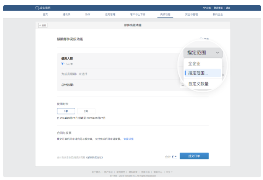Screen dimensions: 263x180
Task: Choose the 2年 duration option
Action: [86, 111]
